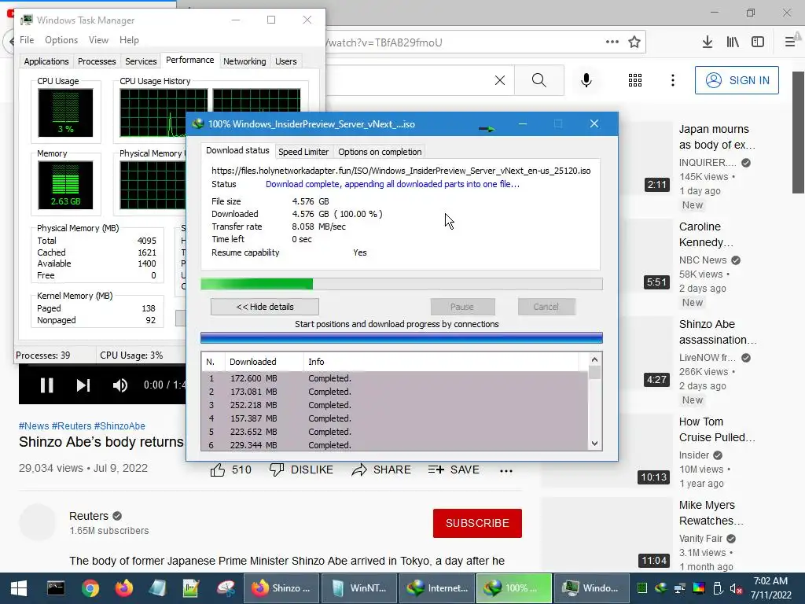Select Download status tab
This screenshot has height=604, width=805.
pos(237,150)
